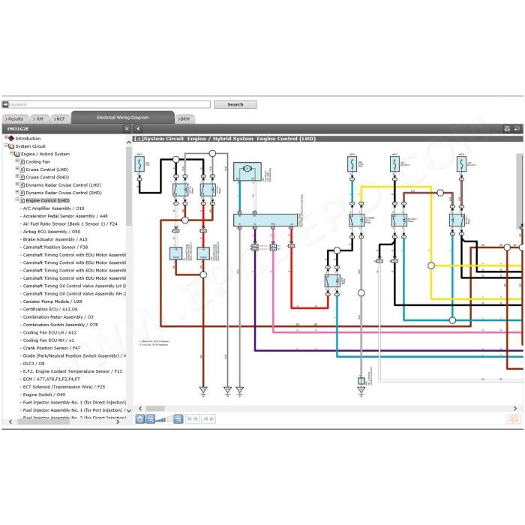Open Certification ECU / A13,O6
525x525 pixels.
coord(50,309)
